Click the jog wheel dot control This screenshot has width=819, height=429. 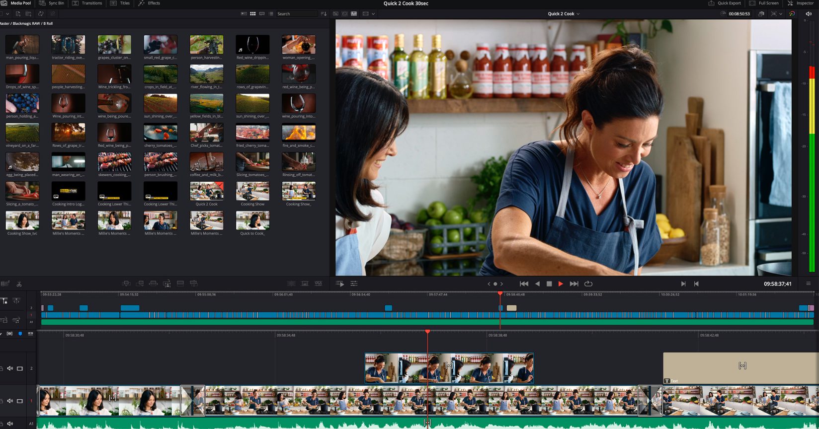[495, 284]
